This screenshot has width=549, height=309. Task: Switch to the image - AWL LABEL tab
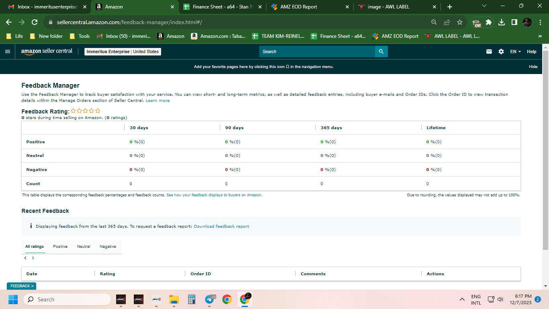pos(396,7)
